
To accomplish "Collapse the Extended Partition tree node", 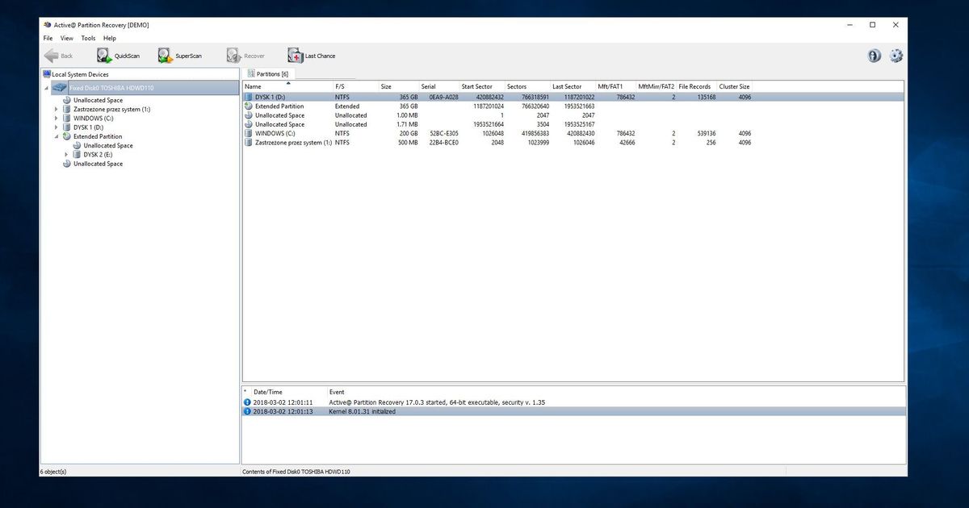I will (x=57, y=136).
